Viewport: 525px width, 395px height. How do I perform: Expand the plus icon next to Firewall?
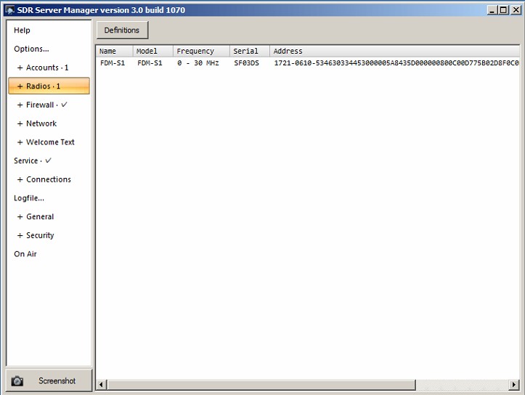[x=20, y=105]
